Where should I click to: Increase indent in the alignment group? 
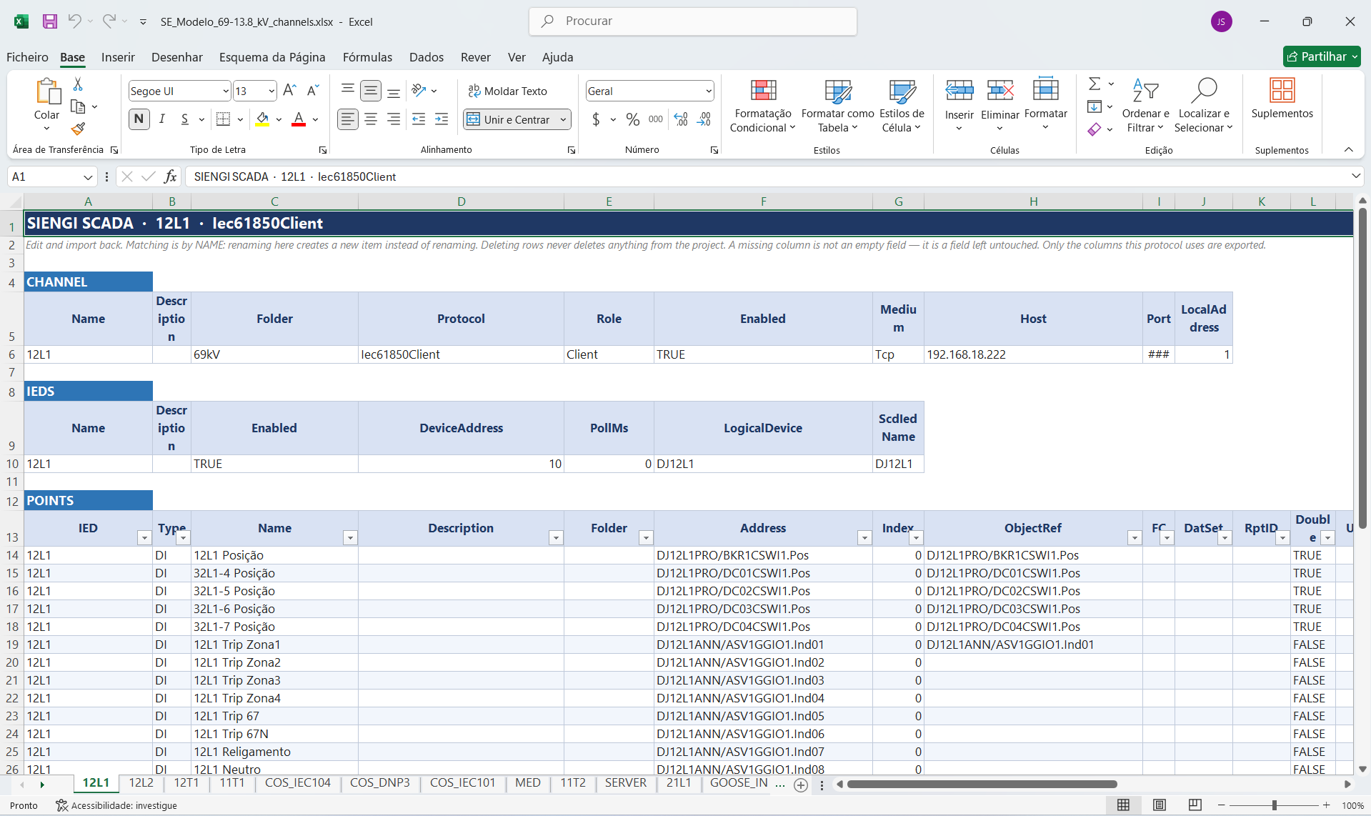[442, 119]
